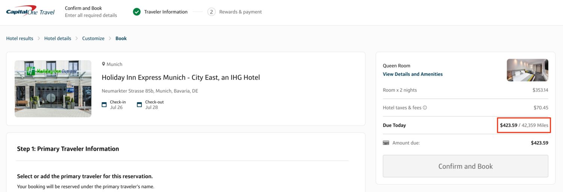Click the Due Today $423.59 / 42,359 Miles value
Viewport: 563px width, 192px height.
524,125
